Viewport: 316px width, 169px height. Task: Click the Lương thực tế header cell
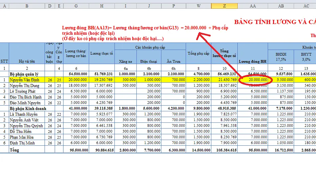coord(102,53)
